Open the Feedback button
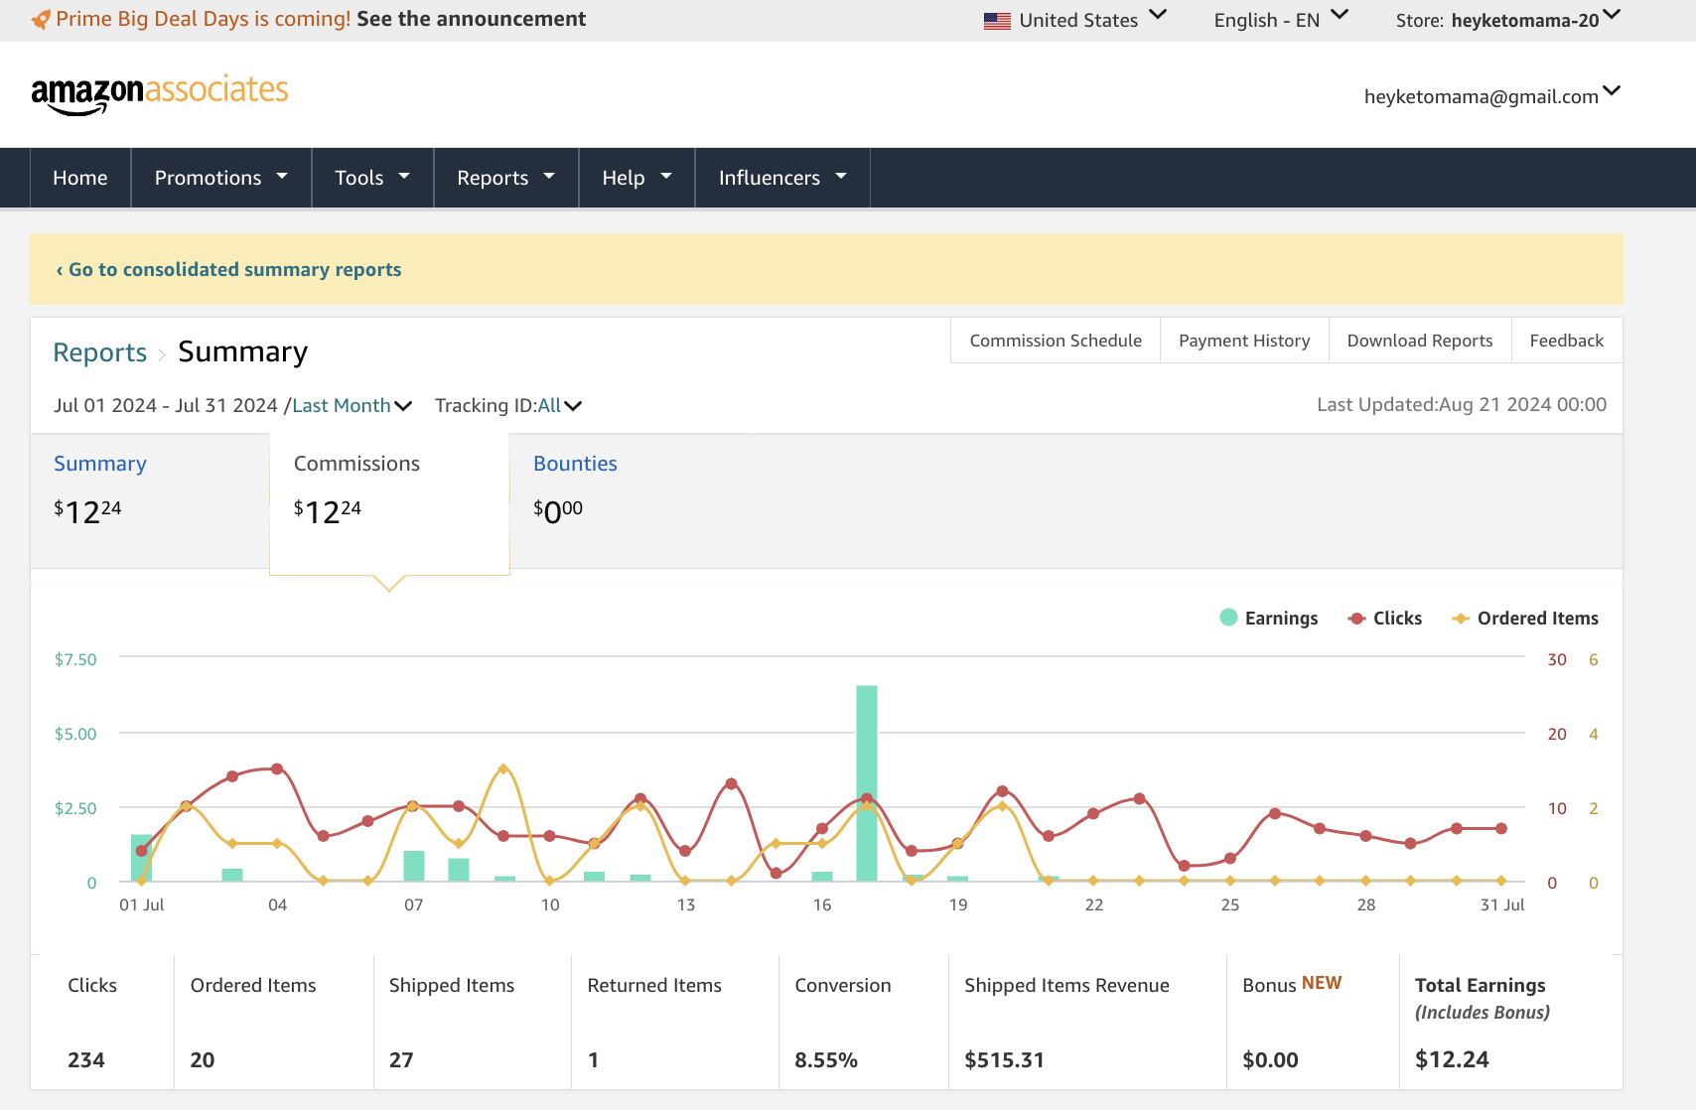The width and height of the screenshot is (1696, 1110). tap(1567, 341)
